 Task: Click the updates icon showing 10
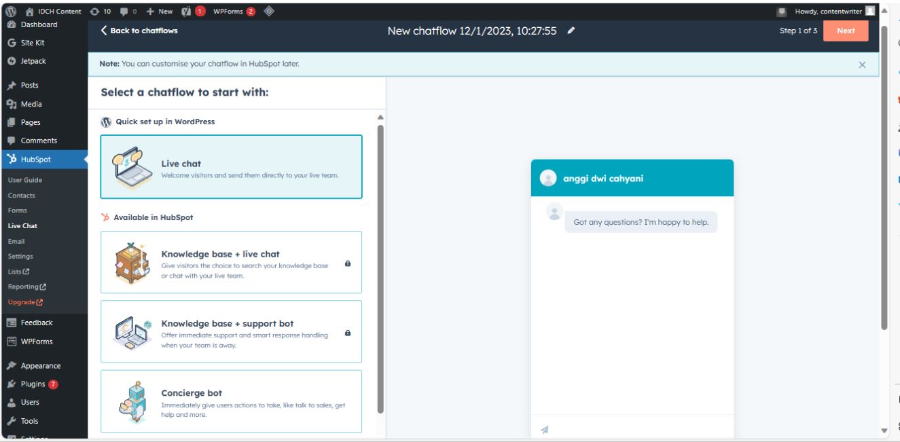[101, 11]
